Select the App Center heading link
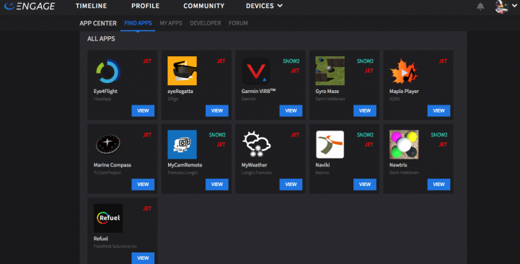520x264 pixels. click(98, 23)
